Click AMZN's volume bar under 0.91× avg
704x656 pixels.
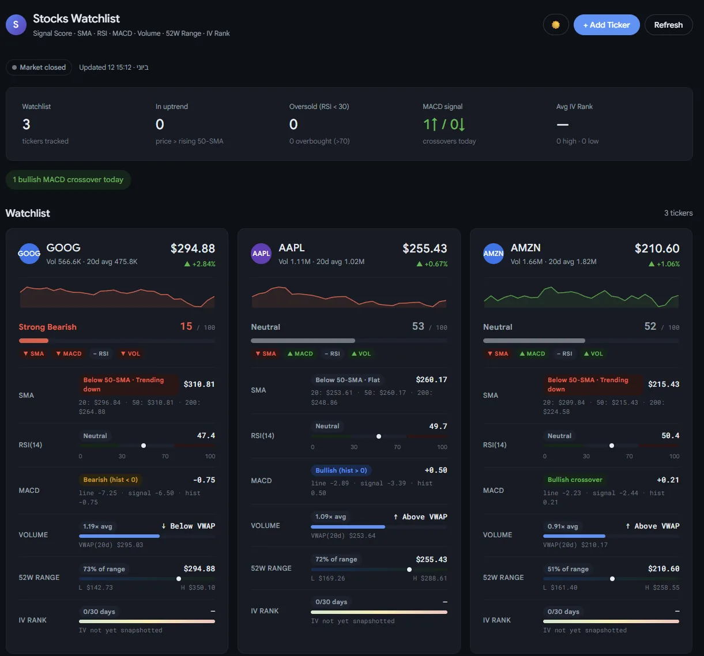(x=611, y=536)
